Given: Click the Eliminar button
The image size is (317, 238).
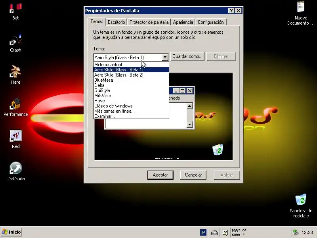Looking at the screenshot, I should 221,56.
